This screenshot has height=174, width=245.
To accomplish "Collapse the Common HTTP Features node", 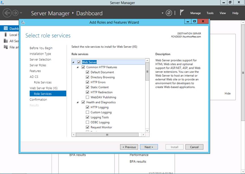I will [x=78, y=67].
